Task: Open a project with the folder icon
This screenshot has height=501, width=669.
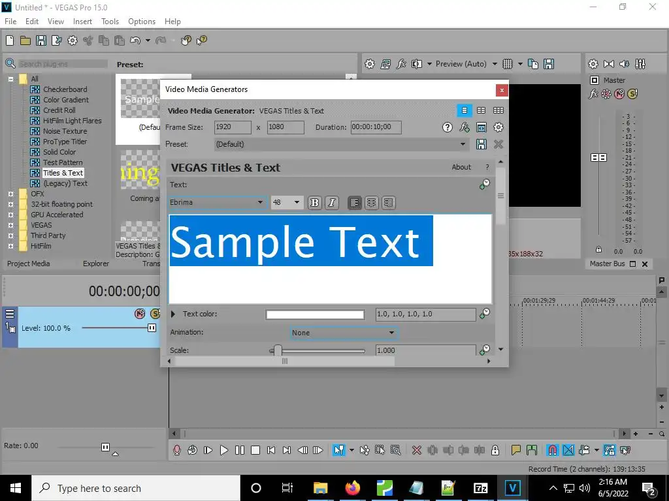Action: tap(25, 40)
